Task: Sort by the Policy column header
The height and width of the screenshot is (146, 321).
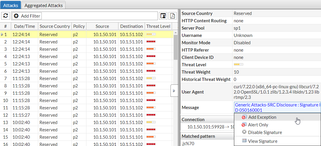Action: [x=79, y=26]
